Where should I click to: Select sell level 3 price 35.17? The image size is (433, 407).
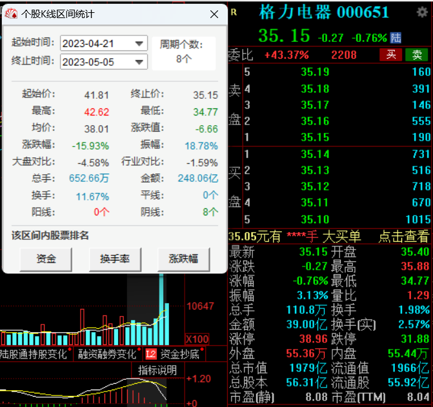click(x=315, y=105)
